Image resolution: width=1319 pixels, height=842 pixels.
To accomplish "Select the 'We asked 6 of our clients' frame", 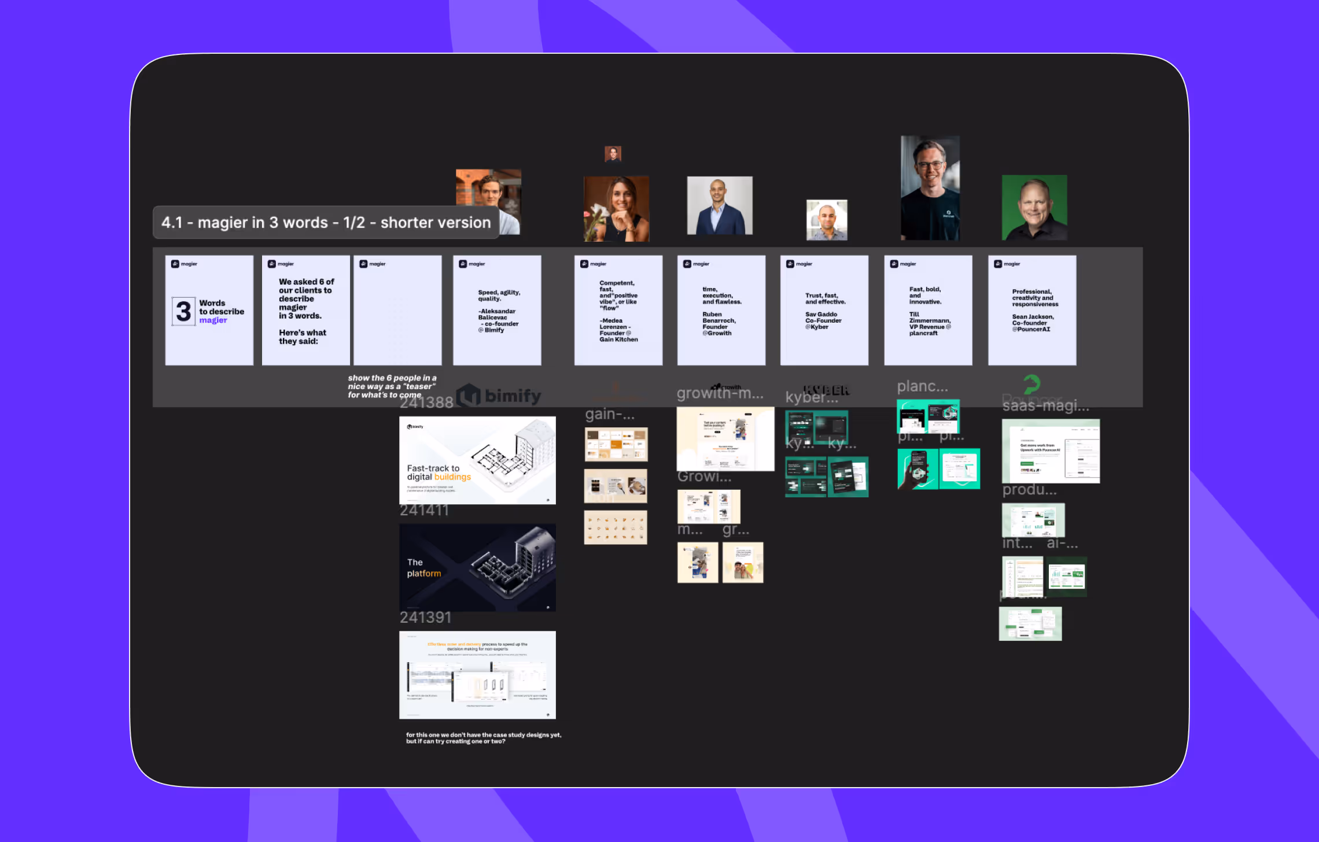I will coord(305,311).
